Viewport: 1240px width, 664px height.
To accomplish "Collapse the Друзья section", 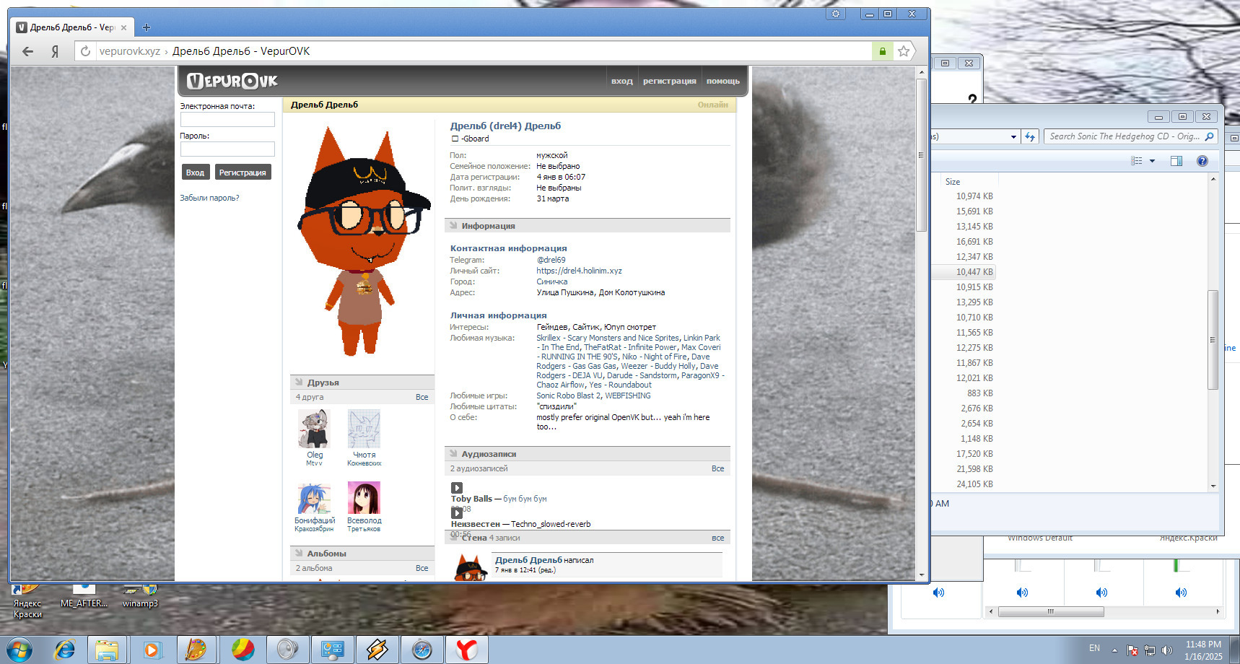I will (x=299, y=383).
